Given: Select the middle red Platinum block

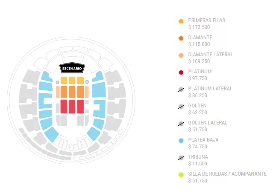Looking at the screenshot, I should coord(72,106).
